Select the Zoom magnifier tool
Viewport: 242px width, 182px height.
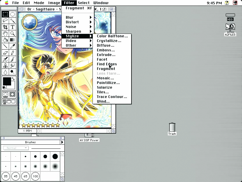click(x=13, y=34)
